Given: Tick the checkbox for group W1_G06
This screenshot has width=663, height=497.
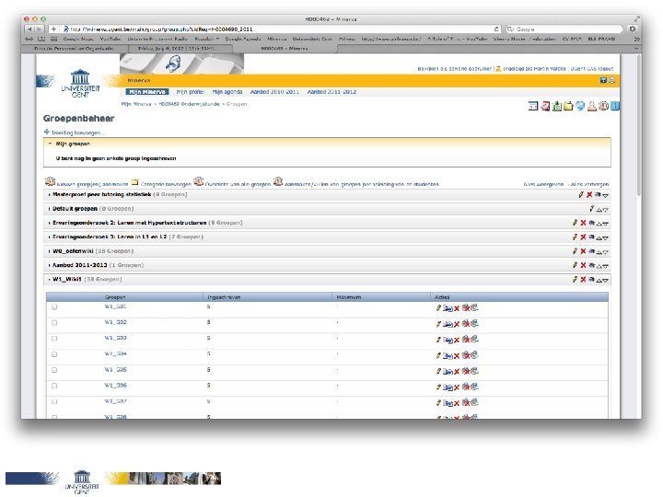Looking at the screenshot, I should coord(54,386).
